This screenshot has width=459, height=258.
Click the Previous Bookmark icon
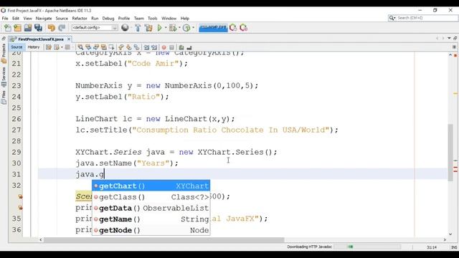[121, 47]
